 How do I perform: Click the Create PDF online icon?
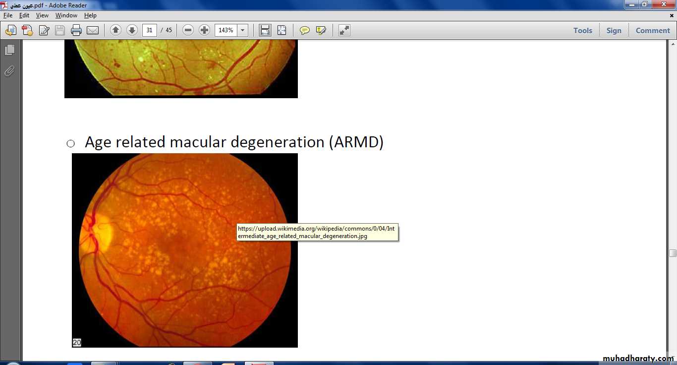pos(27,31)
